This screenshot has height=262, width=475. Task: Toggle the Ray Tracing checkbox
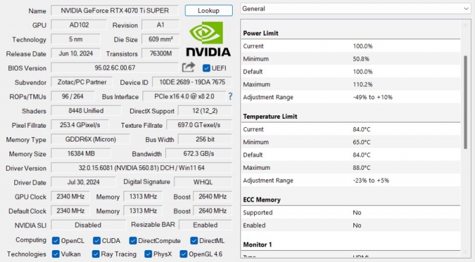[x=97, y=254]
